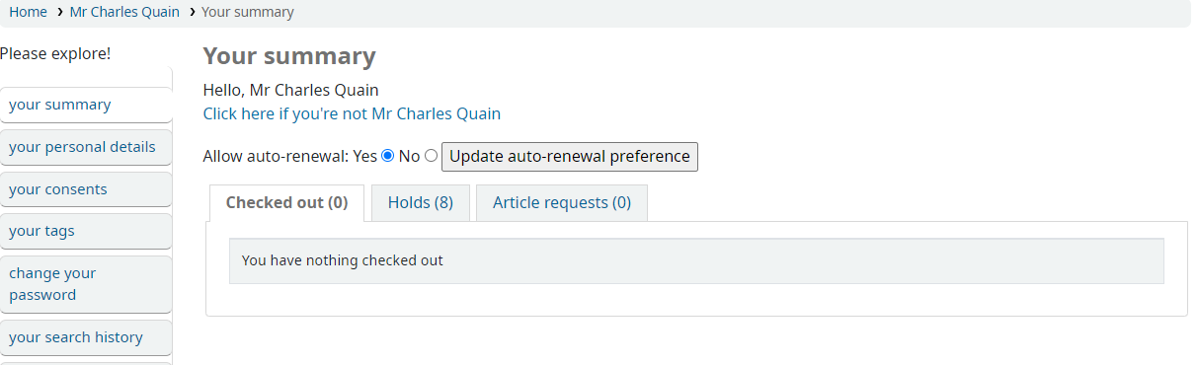
Task: Open your summary in sidebar
Action: [86, 105]
